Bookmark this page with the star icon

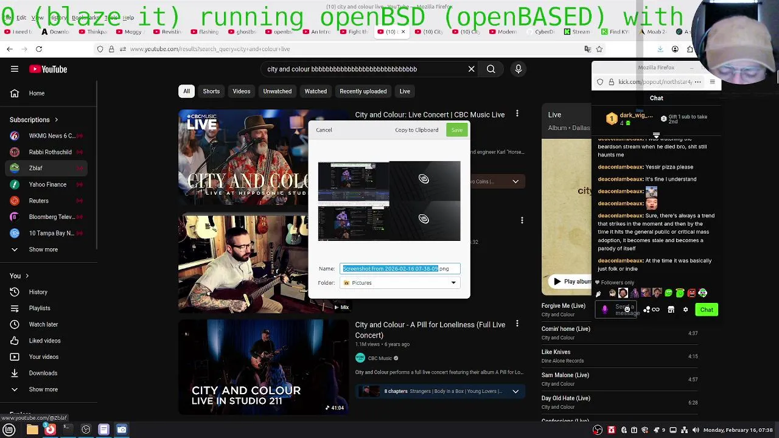coord(599,49)
